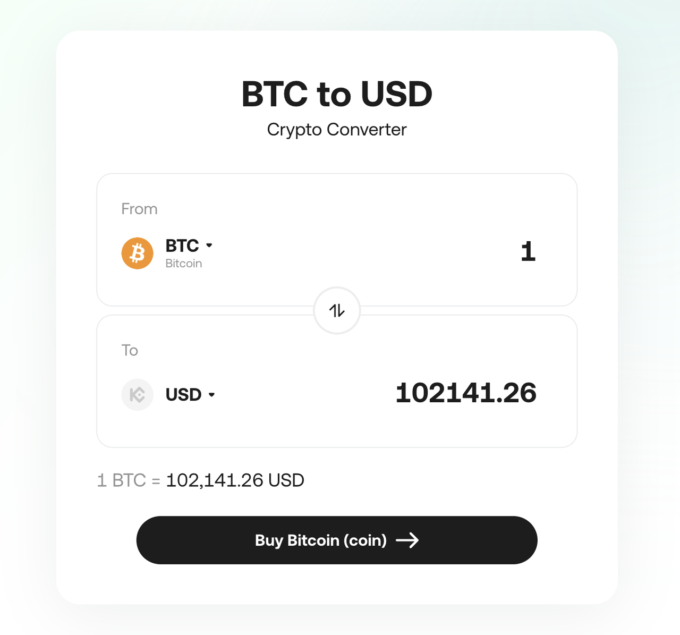Select the USD ticker label
Screen dimensions: 680x635
[x=183, y=395]
